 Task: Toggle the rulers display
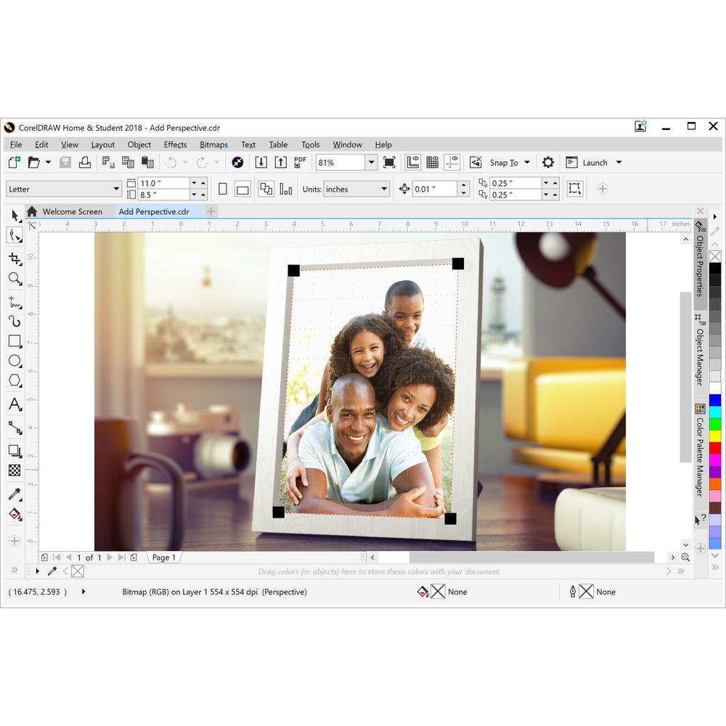tap(412, 162)
